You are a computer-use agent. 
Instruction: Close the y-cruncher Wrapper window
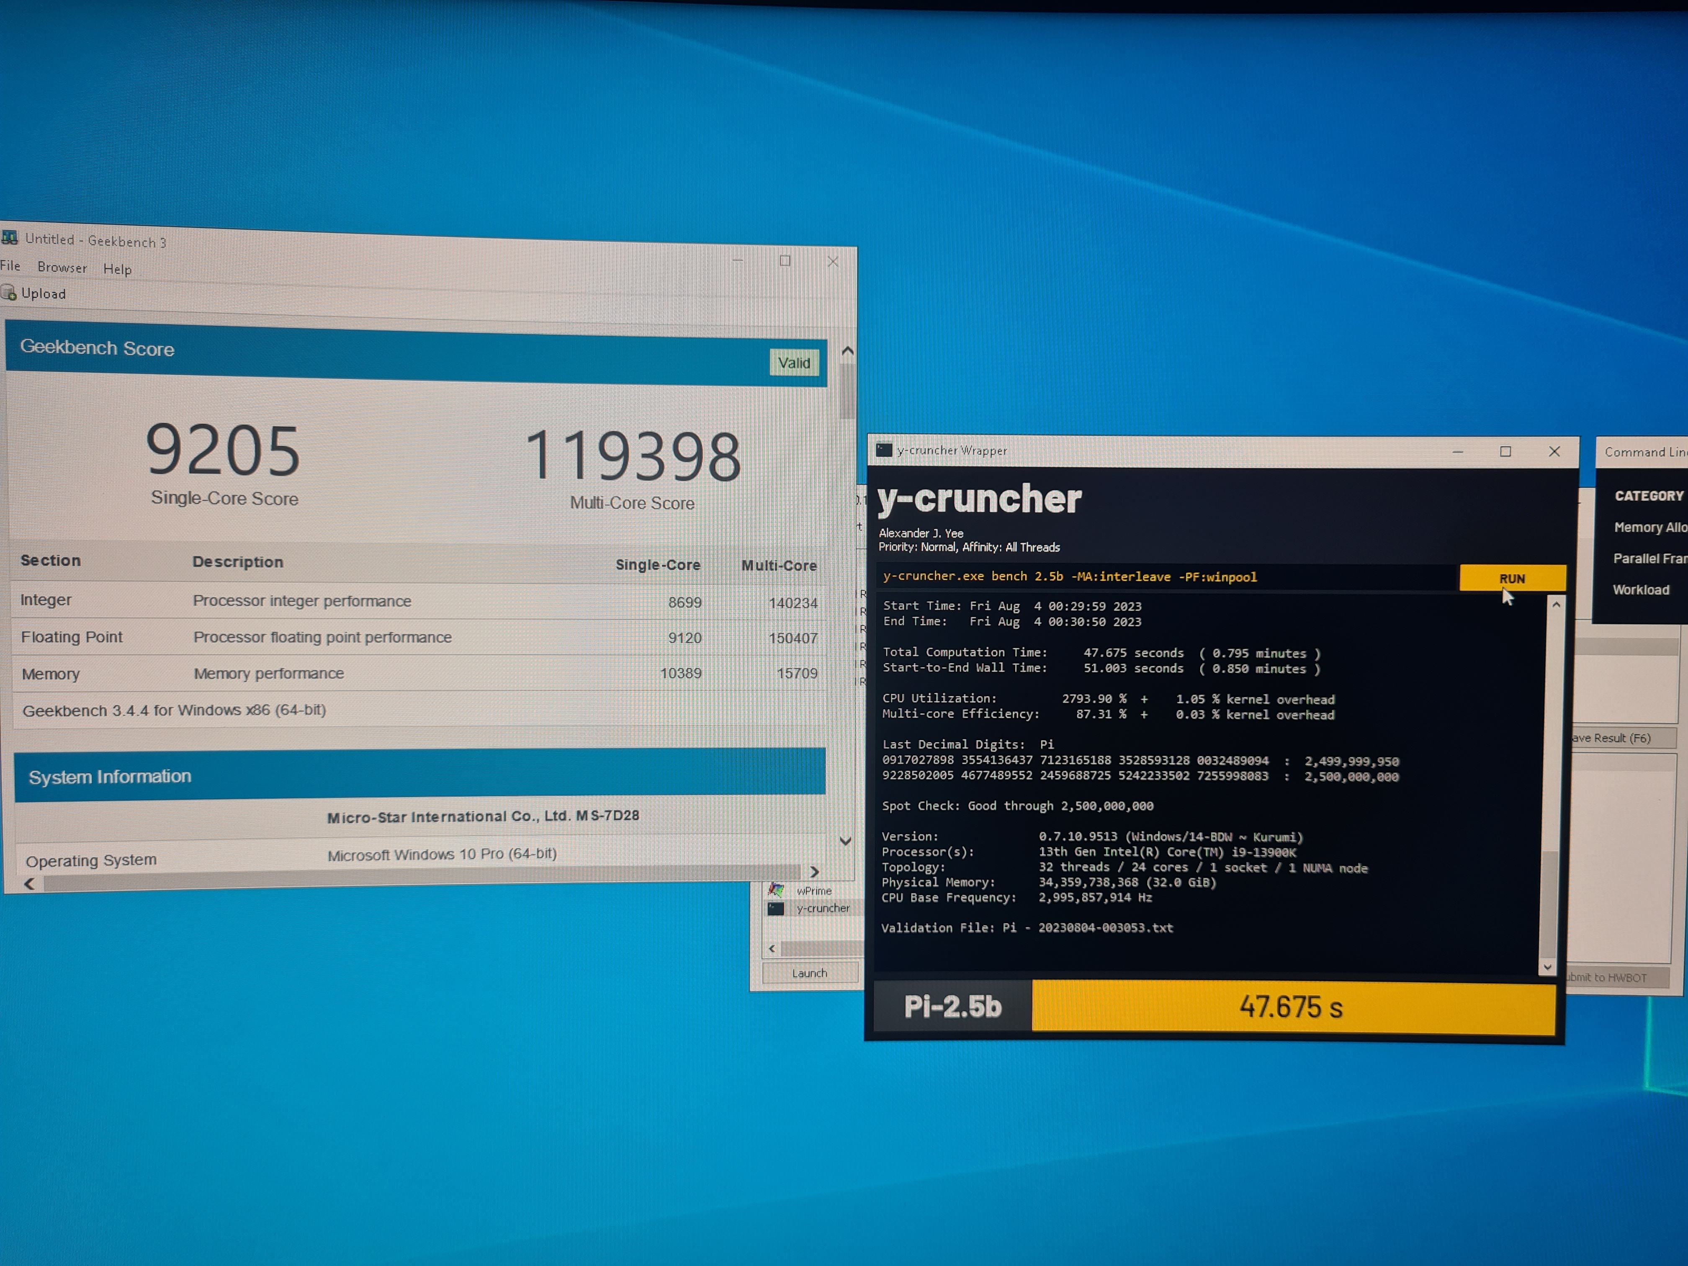click(1554, 452)
